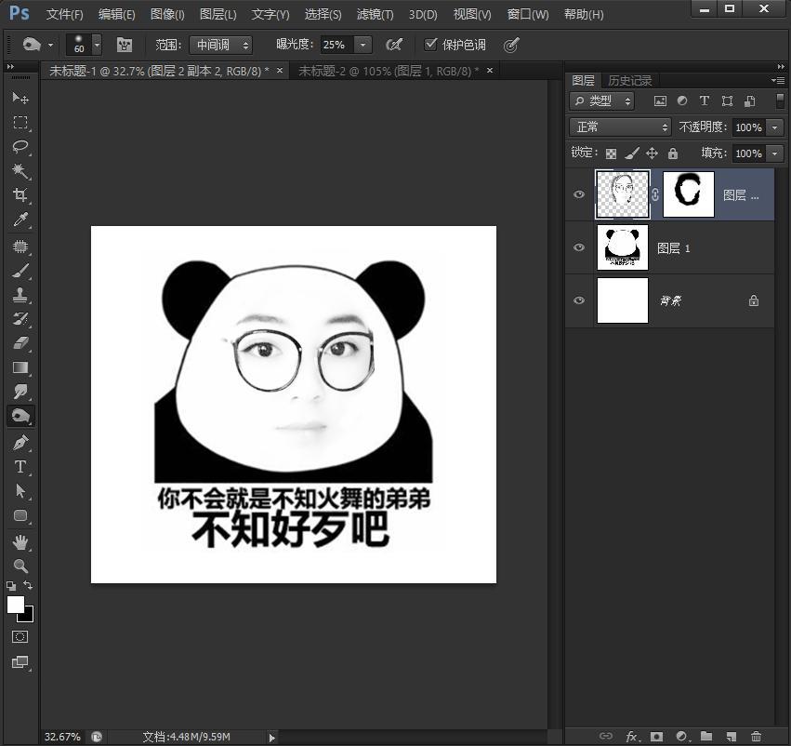Switch to the 历史记录 panel tab
791x746 pixels.
pos(629,81)
